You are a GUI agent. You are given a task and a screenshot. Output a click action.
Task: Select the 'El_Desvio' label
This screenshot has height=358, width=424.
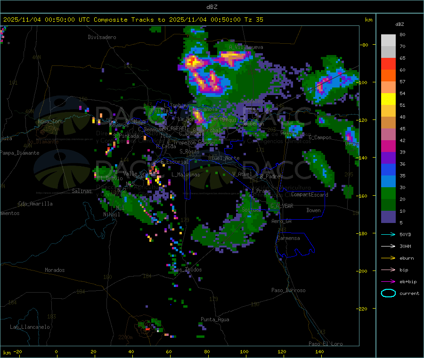(110, 178)
